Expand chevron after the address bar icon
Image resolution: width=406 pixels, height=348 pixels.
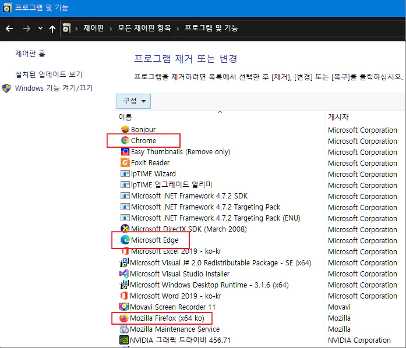click(76, 29)
